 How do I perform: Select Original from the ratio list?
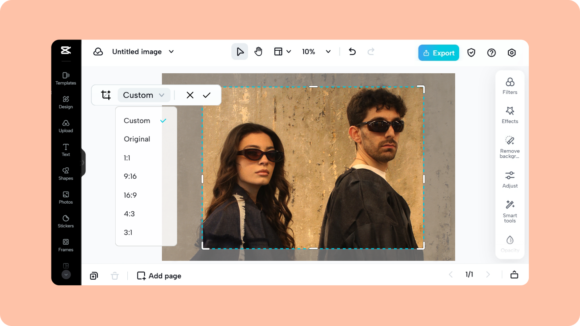tap(137, 139)
